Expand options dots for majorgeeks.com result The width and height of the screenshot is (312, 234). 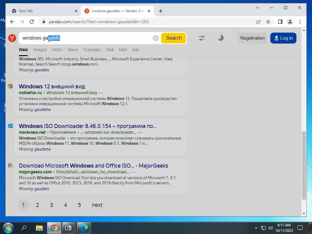point(133,172)
